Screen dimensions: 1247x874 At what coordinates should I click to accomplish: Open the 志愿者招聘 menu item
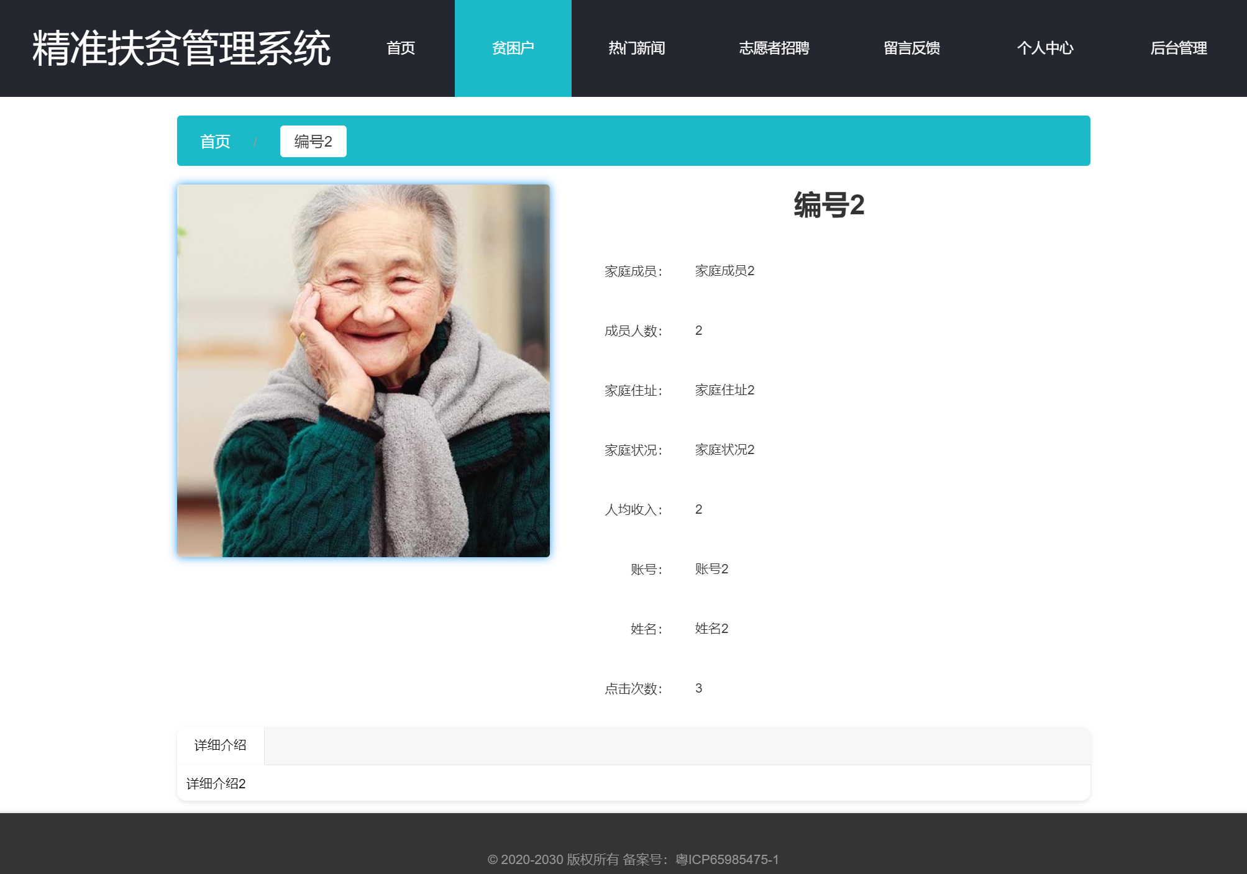pos(774,48)
